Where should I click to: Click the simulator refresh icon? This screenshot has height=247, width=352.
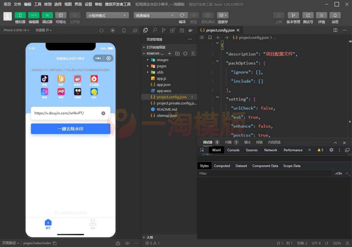[x=101, y=31]
